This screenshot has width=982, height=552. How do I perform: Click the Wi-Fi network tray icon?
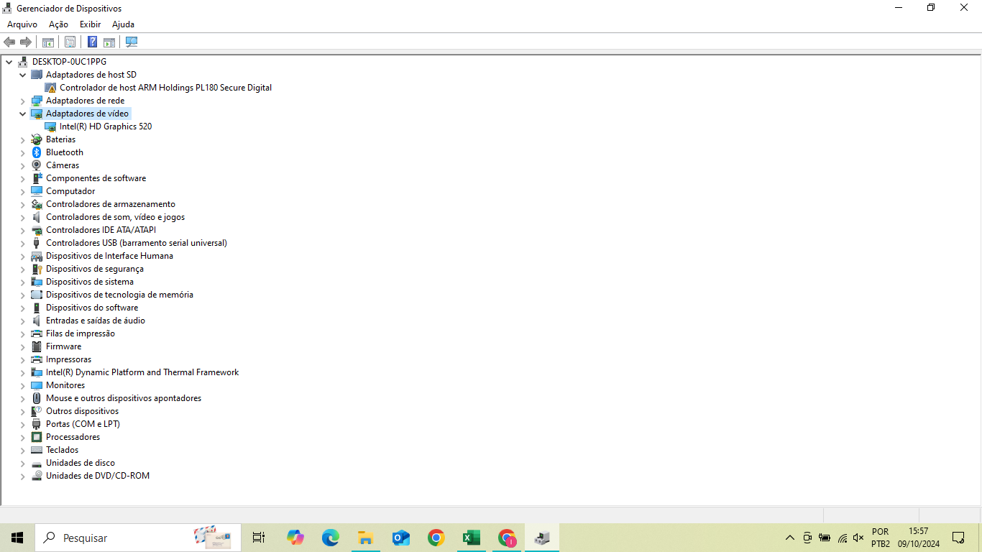pyautogui.click(x=842, y=538)
